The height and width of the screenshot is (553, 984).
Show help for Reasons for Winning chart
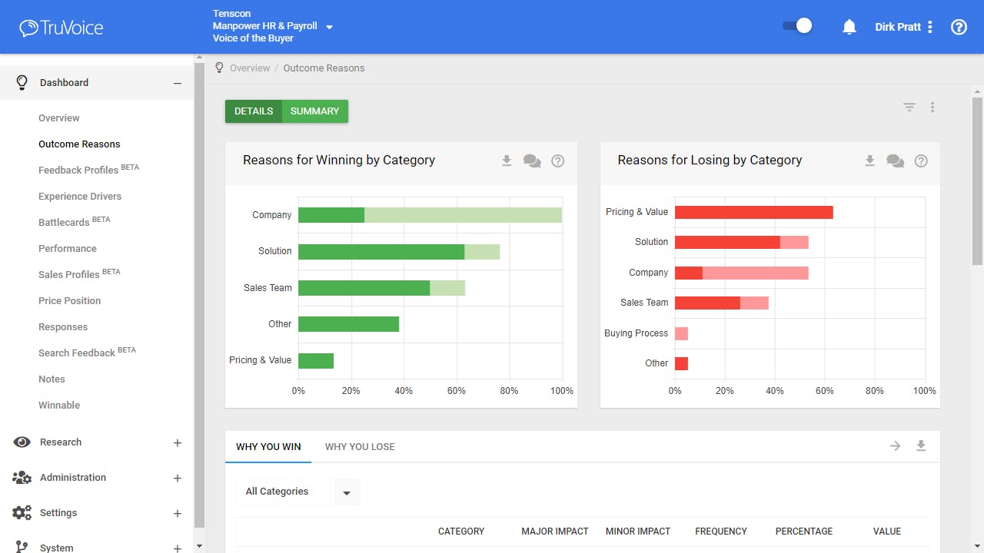click(558, 161)
